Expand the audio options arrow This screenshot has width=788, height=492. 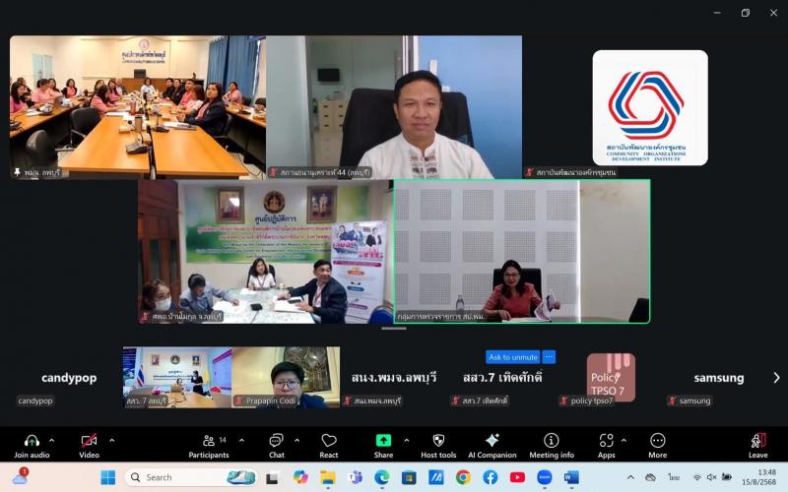[x=52, y=440]
